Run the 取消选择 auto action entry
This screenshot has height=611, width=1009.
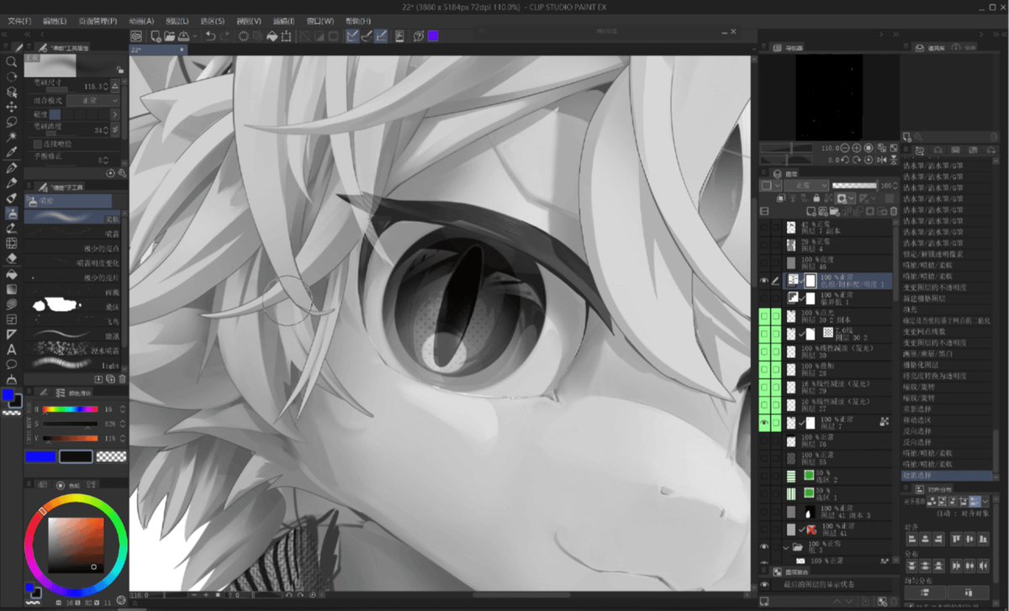947,475
